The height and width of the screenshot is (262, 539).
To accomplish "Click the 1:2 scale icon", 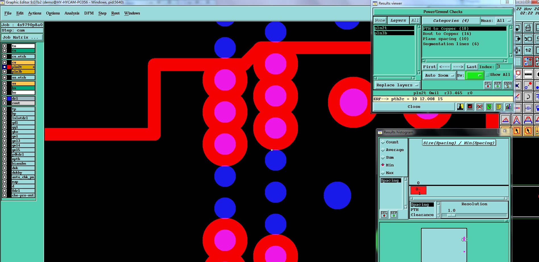I will pyautogui.click(x=528, y=50).
